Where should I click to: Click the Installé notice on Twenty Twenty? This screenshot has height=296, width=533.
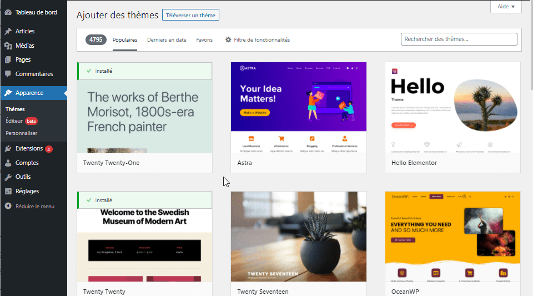pyautogui.click(x=144, y=200)
